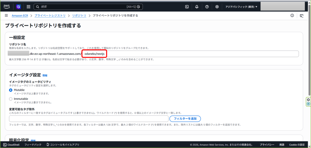311x148 pixels.
Task: Open the Amazon Q assistant icon
Action: click(18, 6)
